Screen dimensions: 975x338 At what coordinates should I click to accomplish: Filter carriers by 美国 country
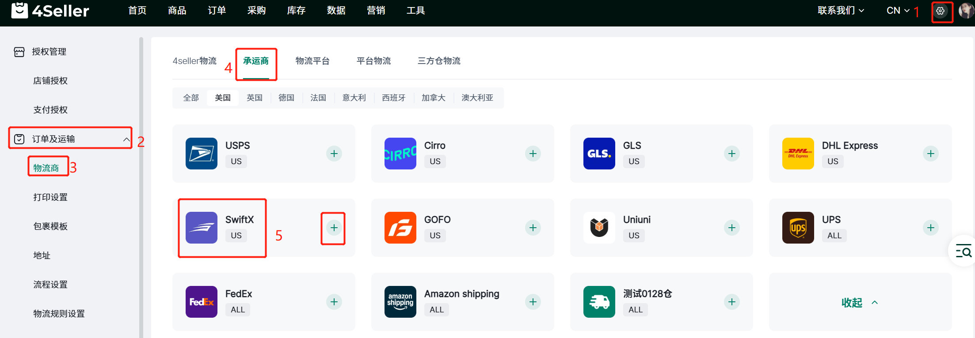click(x=223, y=98)
